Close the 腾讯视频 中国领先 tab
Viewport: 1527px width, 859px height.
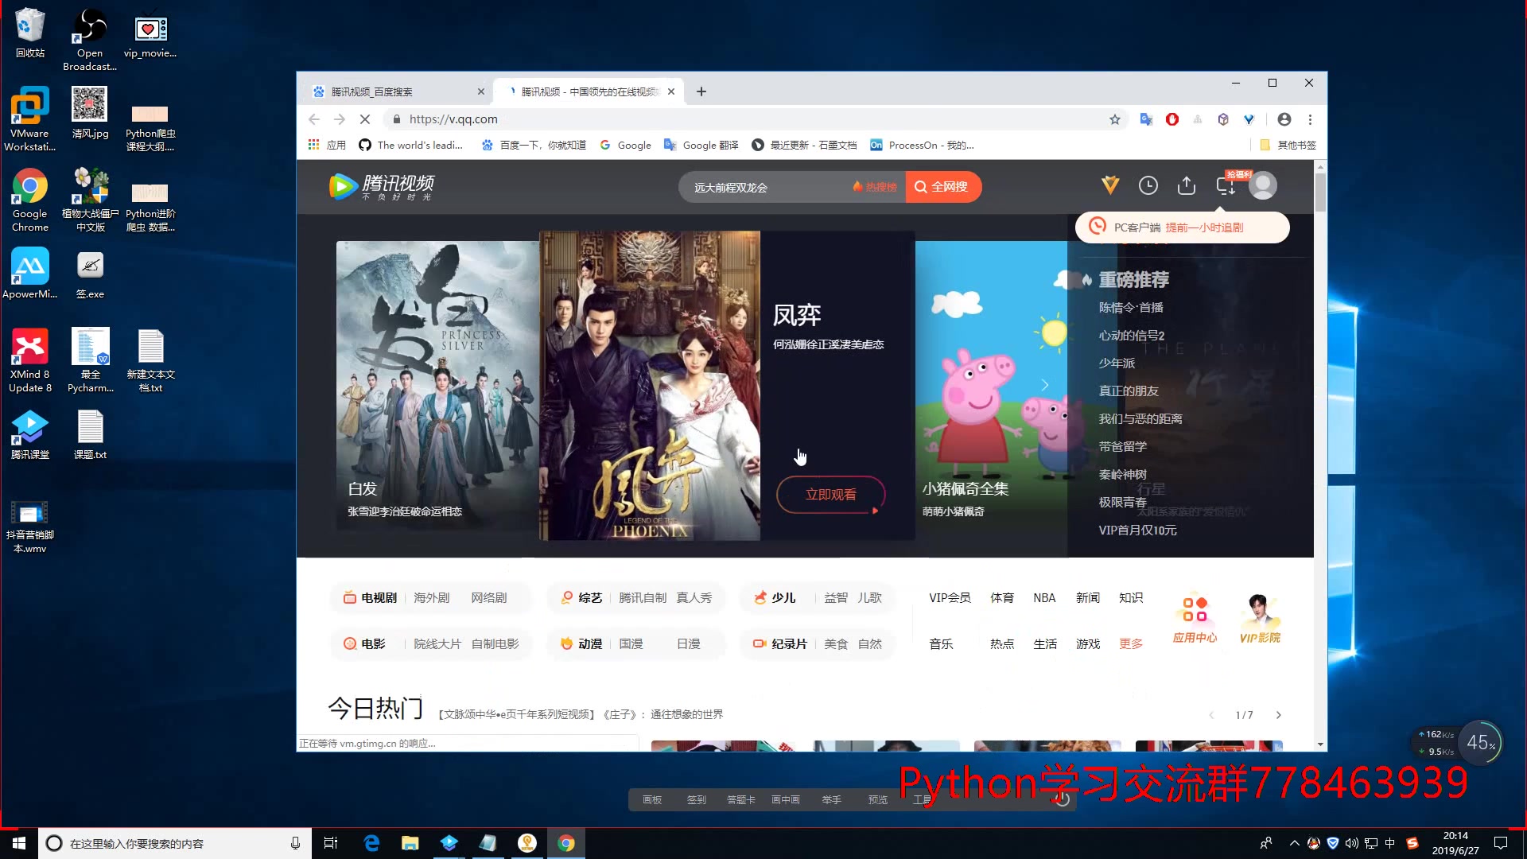coord(671,91)
